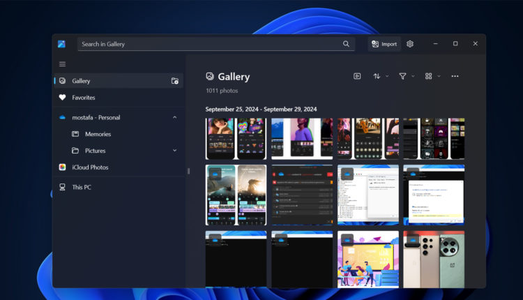Close the Photos window
This screenshot has width=523, height=300.
click(476, 44)
